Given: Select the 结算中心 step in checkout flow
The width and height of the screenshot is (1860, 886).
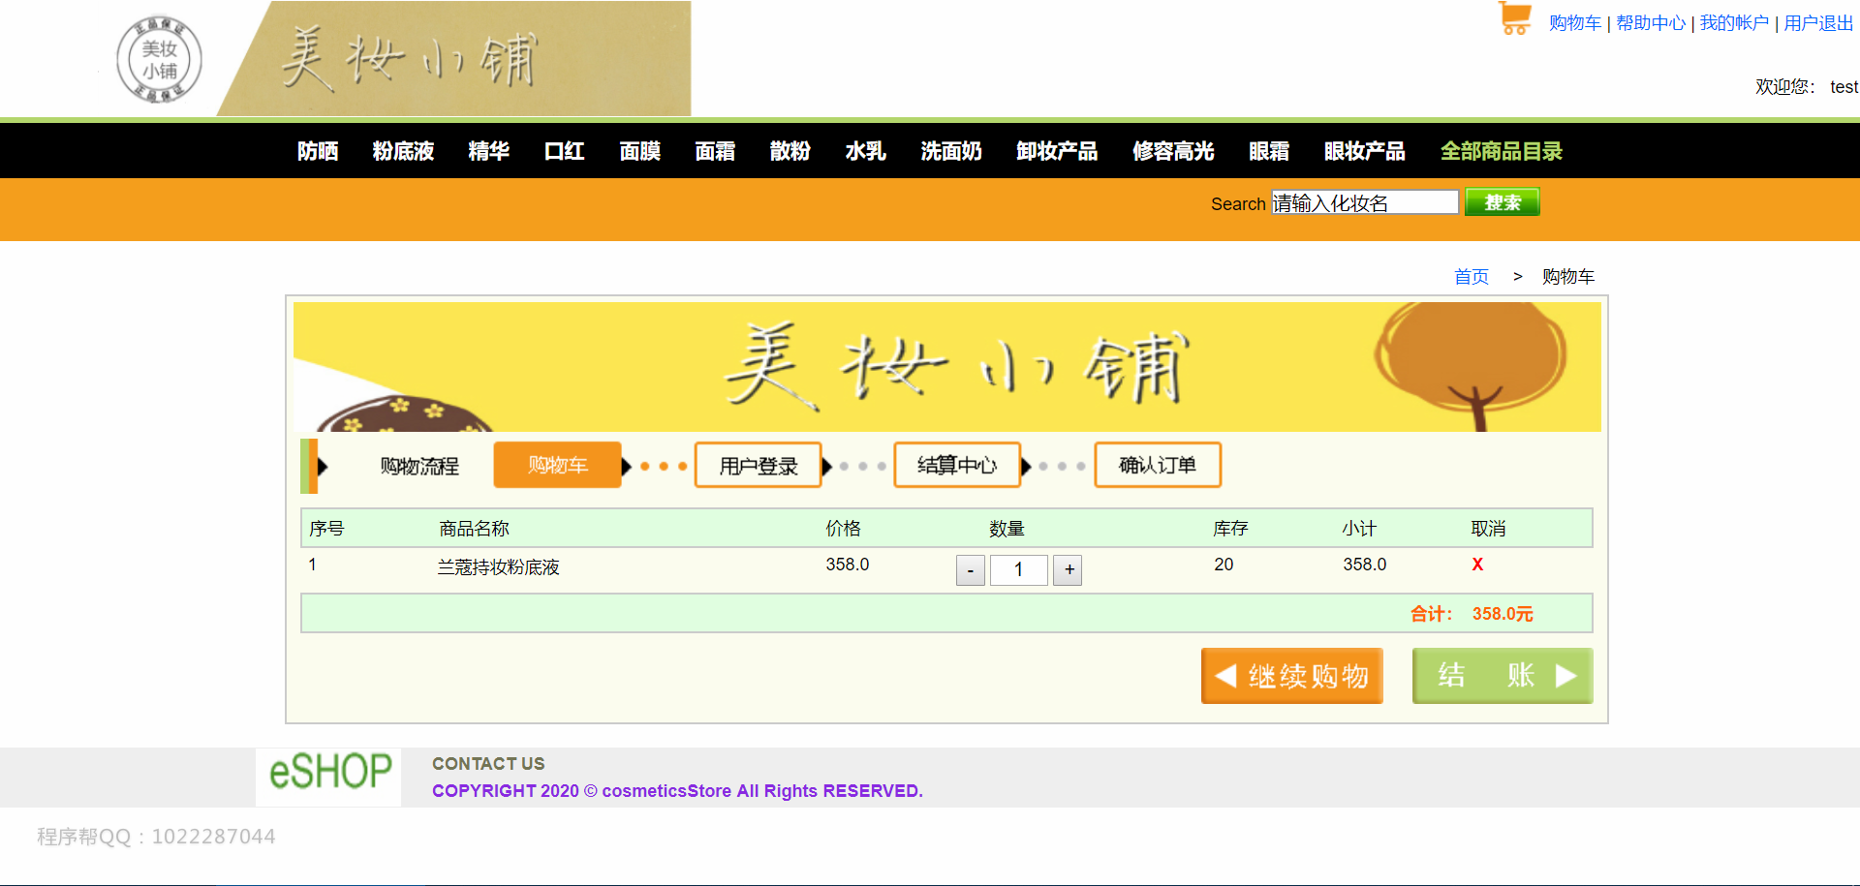Looking at the screenshot, I should [957, 465].
